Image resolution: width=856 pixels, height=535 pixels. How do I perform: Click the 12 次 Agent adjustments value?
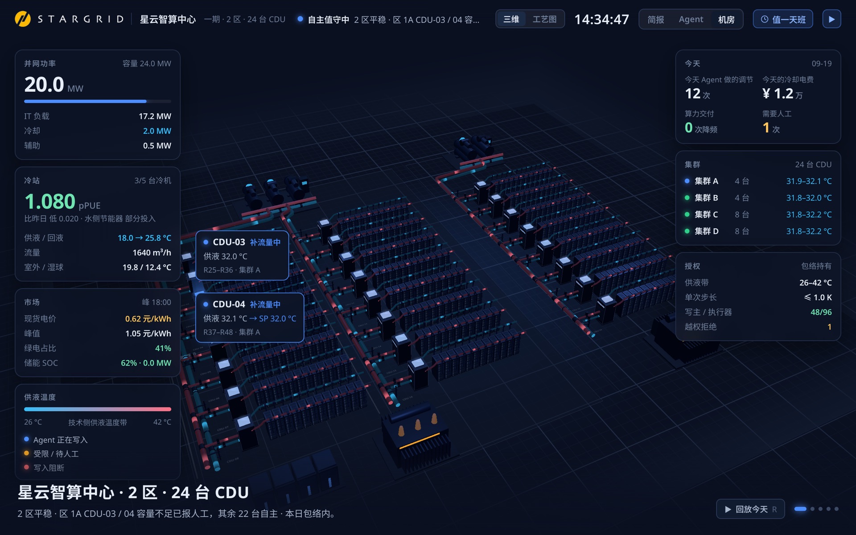697,94
